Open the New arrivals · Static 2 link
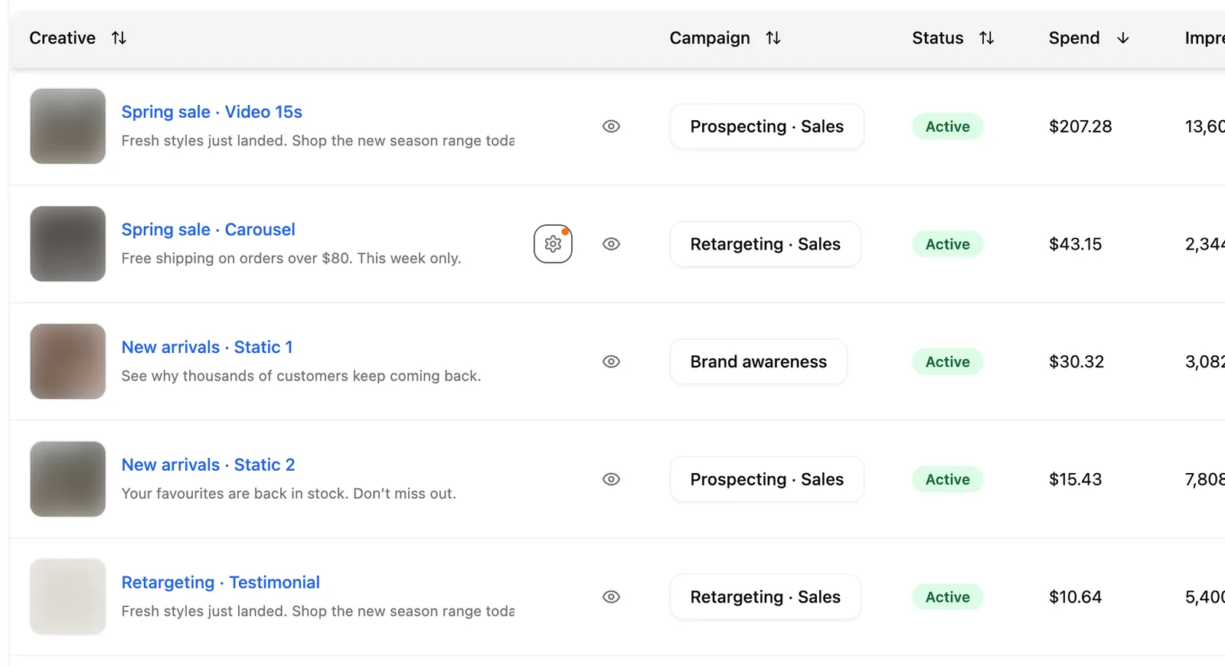The height and width of the screenshot is (666, 1225). pyautogui.click(x=208, y=465)
